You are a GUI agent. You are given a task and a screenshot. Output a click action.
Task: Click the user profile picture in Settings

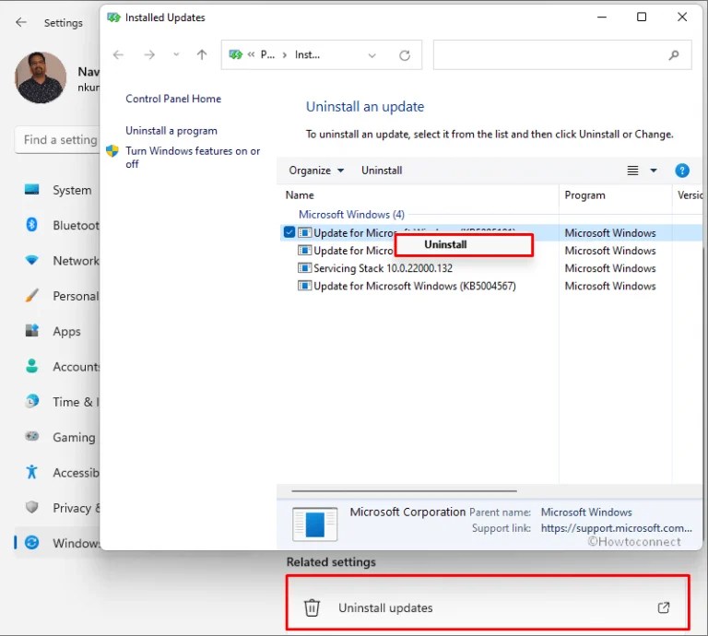[41, 77]
